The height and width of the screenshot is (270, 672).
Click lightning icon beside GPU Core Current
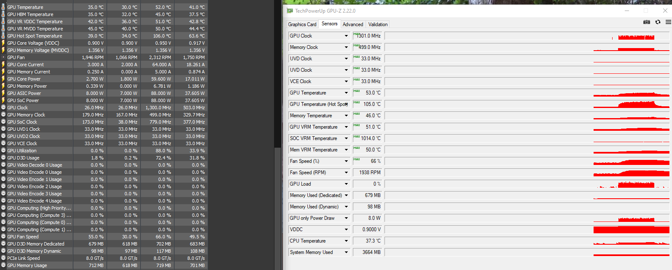pos(3,65)
